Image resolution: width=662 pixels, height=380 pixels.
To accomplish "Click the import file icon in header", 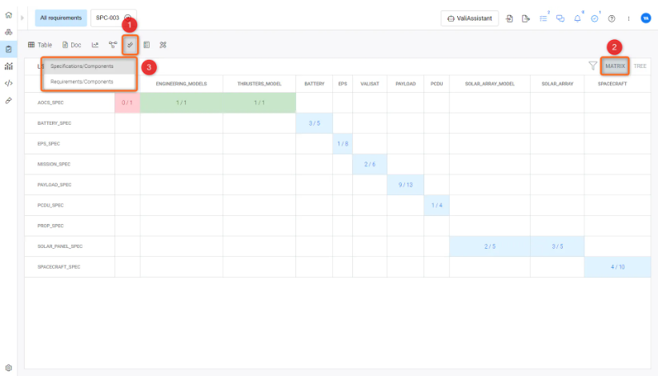I will click(x=510, y=18).
